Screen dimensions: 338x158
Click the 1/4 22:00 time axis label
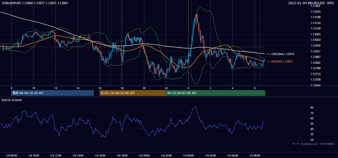pos(166,155)
